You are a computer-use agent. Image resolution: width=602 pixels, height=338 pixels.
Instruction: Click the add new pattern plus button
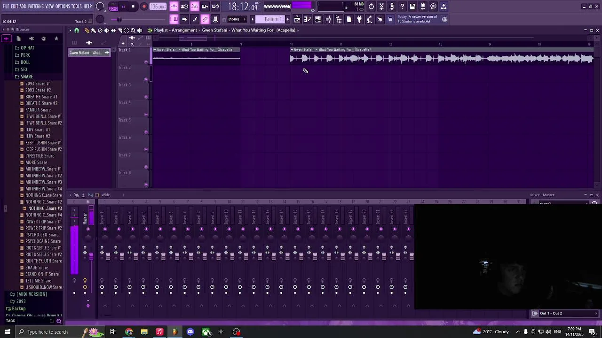point(288,19)
